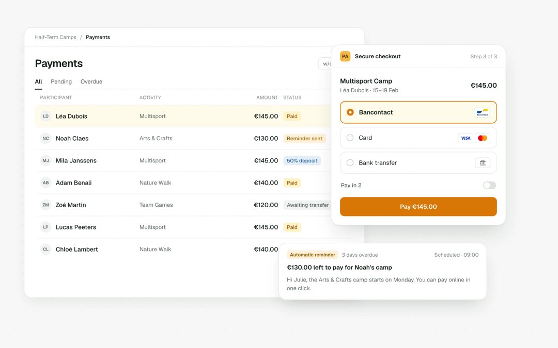
Task: Click the €130.00 amount for Noah Claes
Action: tap(266, 139)
